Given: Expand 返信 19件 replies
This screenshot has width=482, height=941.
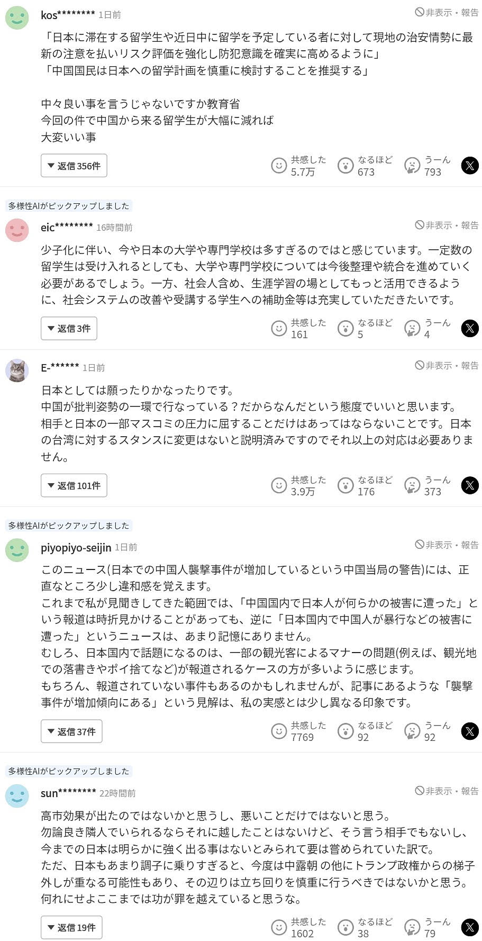Looking at the screenshot, I should coord(71,927).
